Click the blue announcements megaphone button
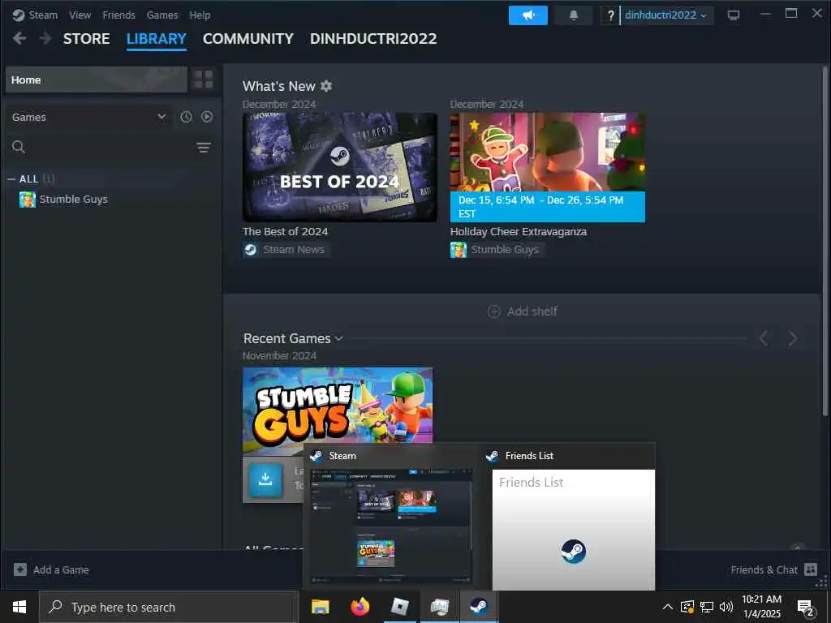Screen dimensions: 831x623 tap(527, 15)
